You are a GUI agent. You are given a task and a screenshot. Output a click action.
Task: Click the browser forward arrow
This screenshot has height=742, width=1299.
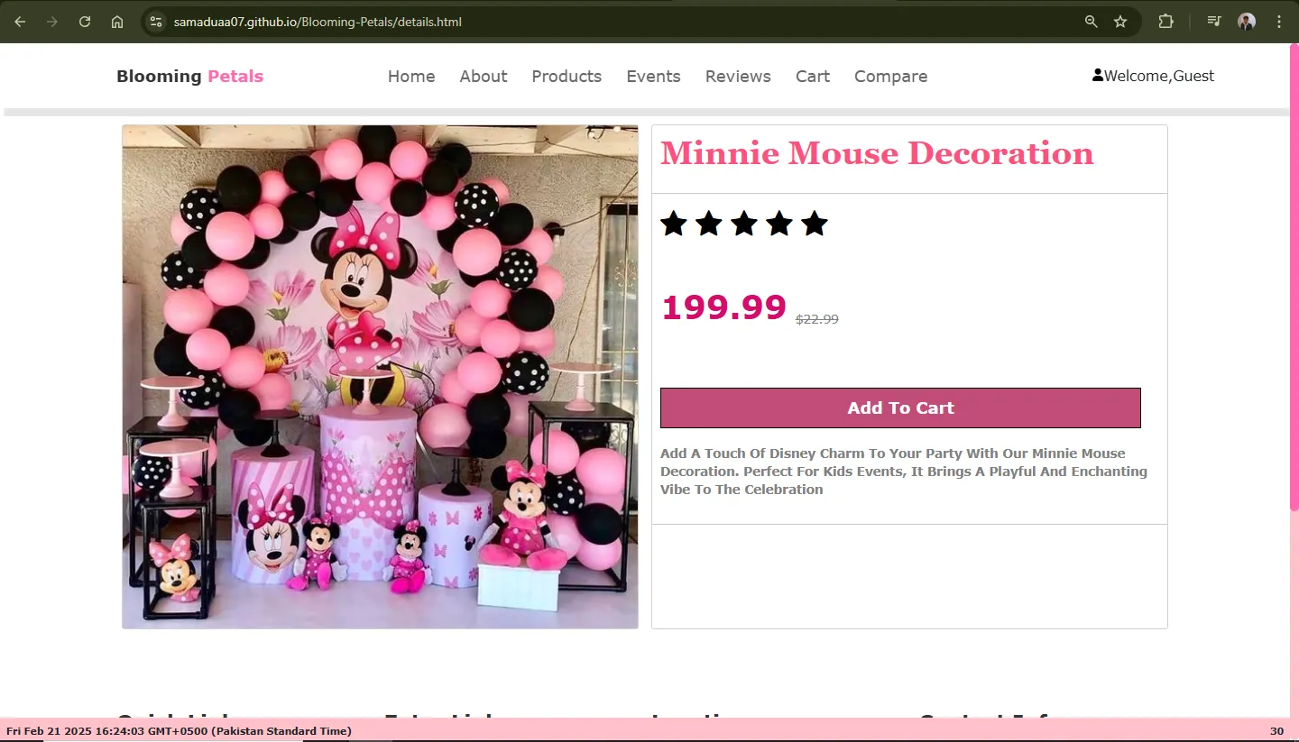(x=52, y=22)
